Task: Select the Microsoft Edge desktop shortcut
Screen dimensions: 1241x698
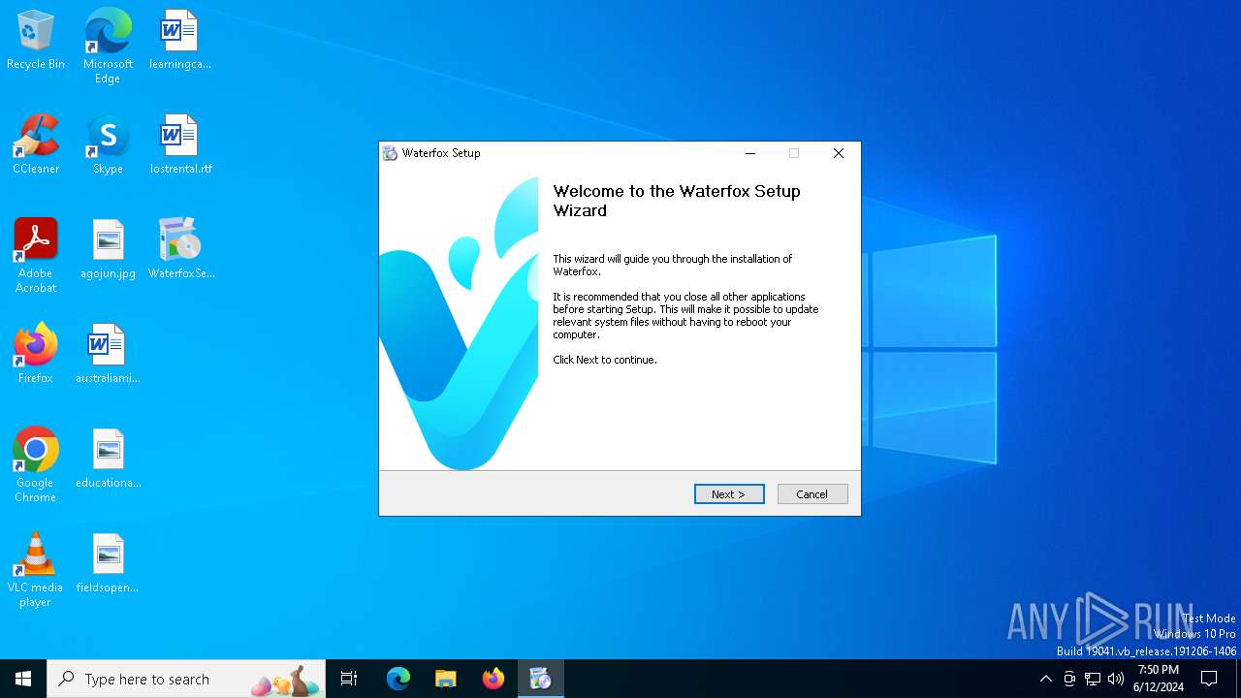Action: coord(108,47)
